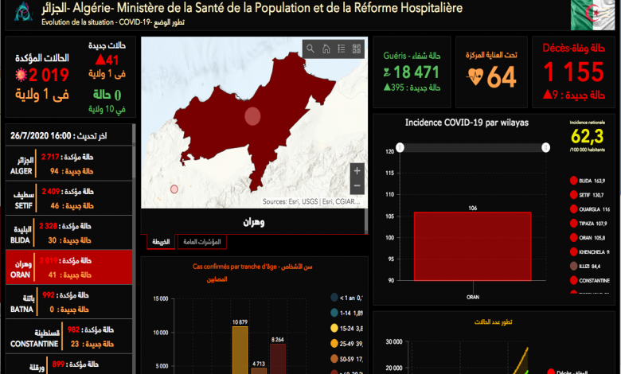Toggle 50-59 age group legend entry
This screenshot has width=621, height=374.
346,359
